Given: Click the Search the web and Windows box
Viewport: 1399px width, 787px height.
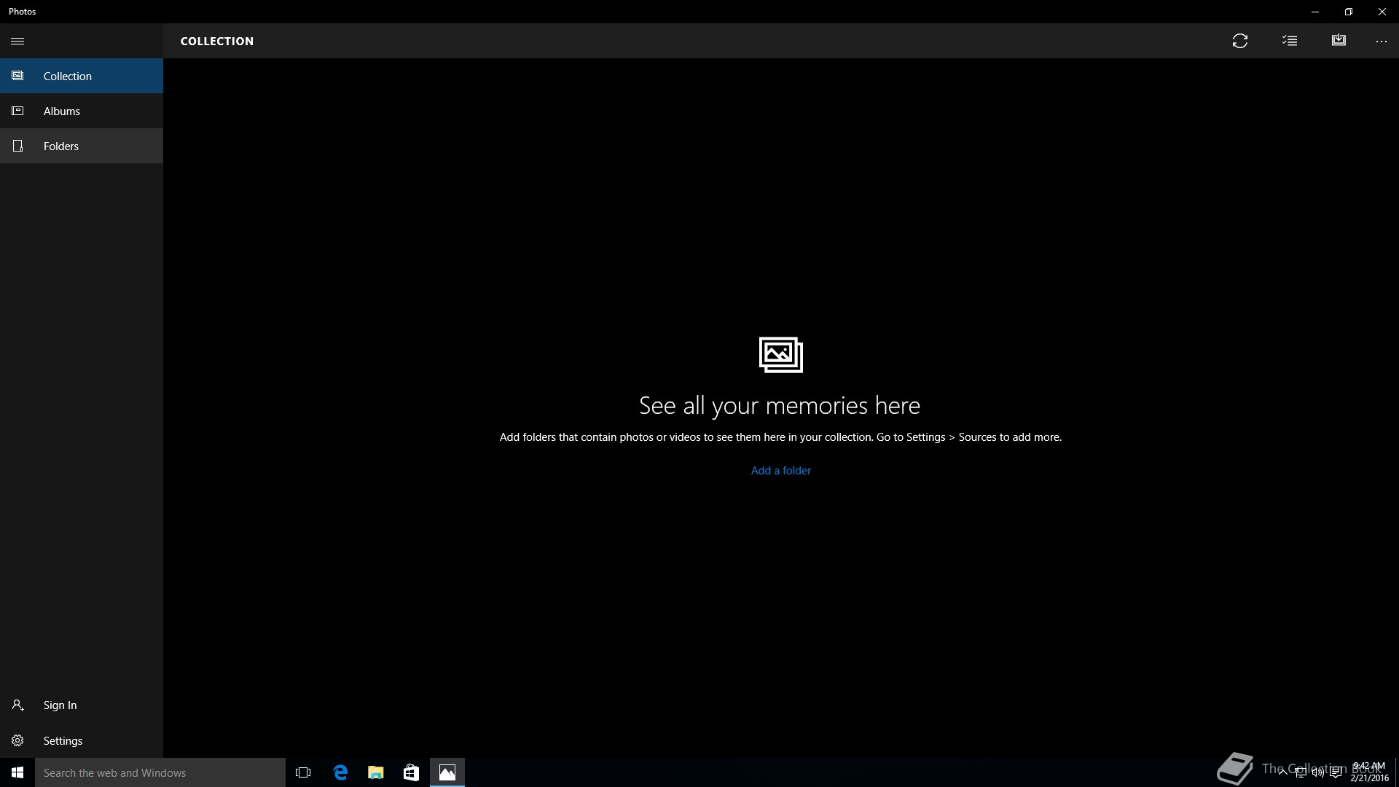Looking at the screenshot, I should (160, 772).
